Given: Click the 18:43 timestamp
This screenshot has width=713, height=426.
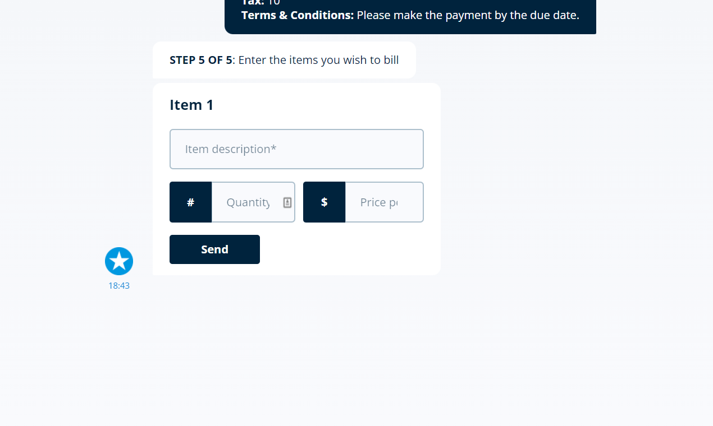Looking at the screenshot, I should [119, 285].
